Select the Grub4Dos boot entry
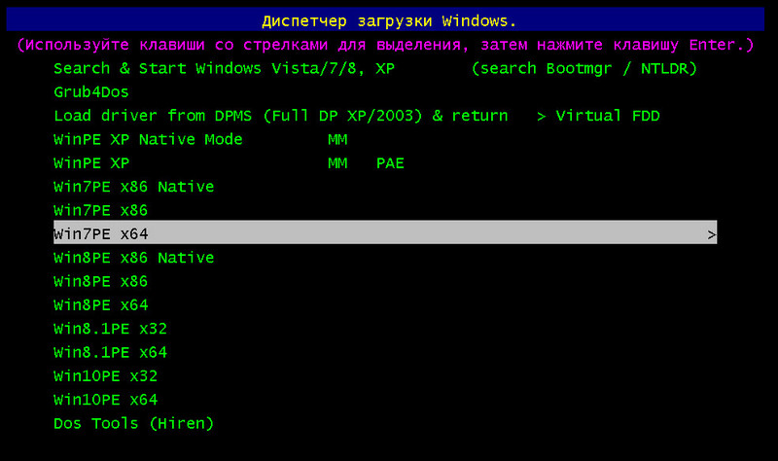The height and width of the screenshot is (461, 778). [x=90, y=91]
